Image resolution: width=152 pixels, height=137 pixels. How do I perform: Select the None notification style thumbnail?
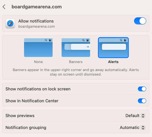[38, 48]
